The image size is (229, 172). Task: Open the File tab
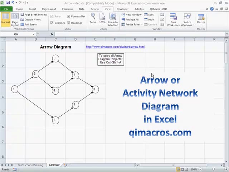coord(6,9)
